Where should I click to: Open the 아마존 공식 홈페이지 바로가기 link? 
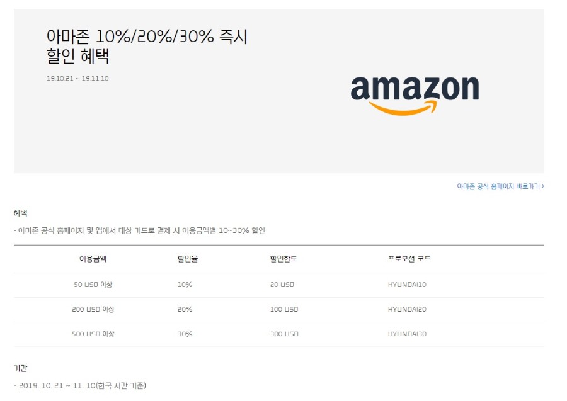point(500,186)
